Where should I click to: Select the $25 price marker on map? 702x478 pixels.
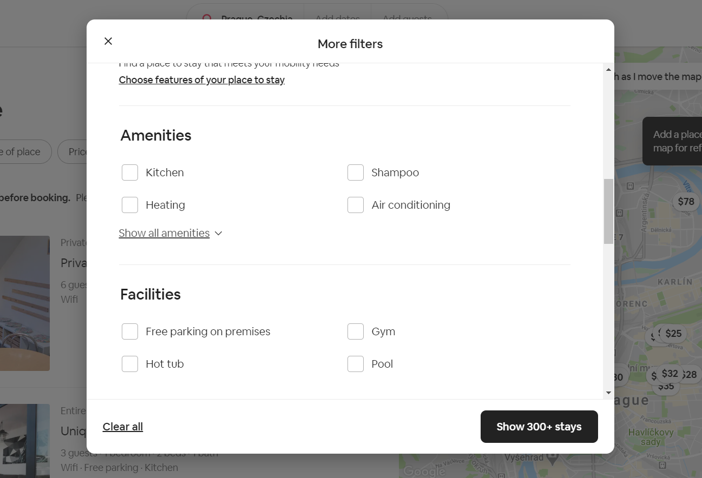pyautogui.click(x=673, y=334)
